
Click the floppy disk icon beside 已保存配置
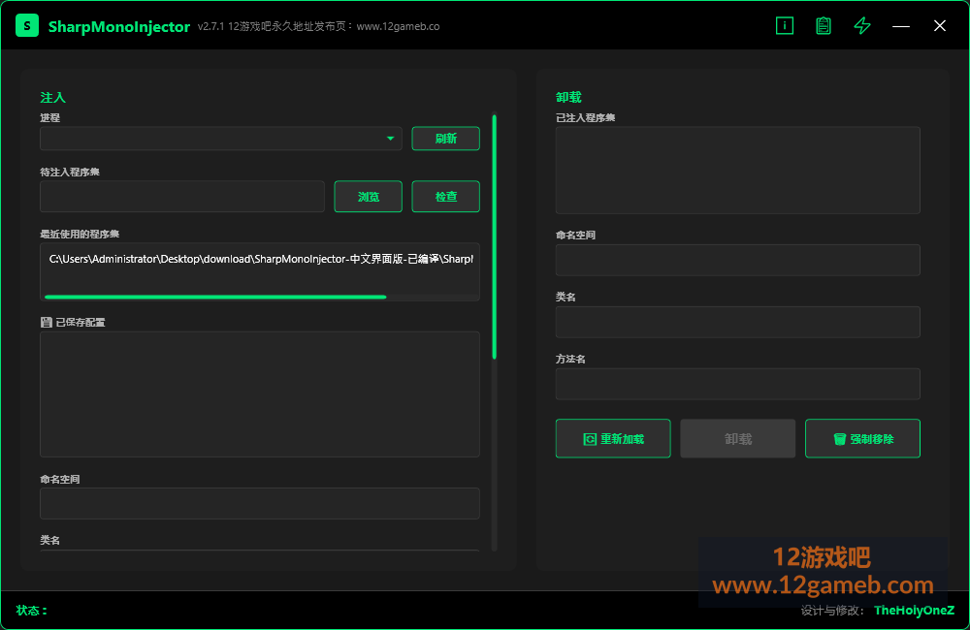coord(47,322)
